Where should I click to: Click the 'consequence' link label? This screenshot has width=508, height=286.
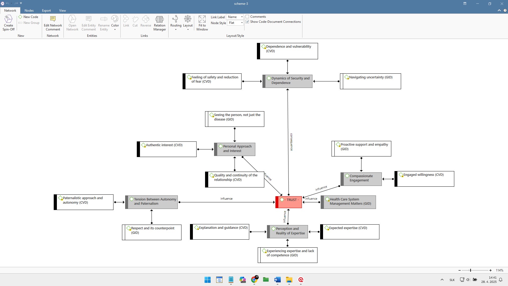click(292, 142)
